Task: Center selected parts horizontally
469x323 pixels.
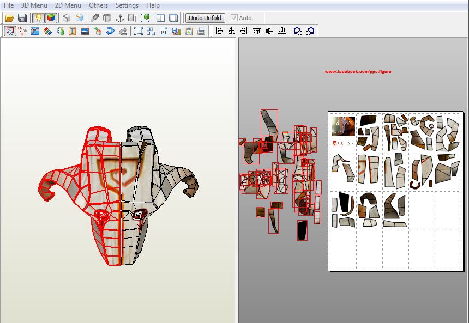Action: pos(232,31)
